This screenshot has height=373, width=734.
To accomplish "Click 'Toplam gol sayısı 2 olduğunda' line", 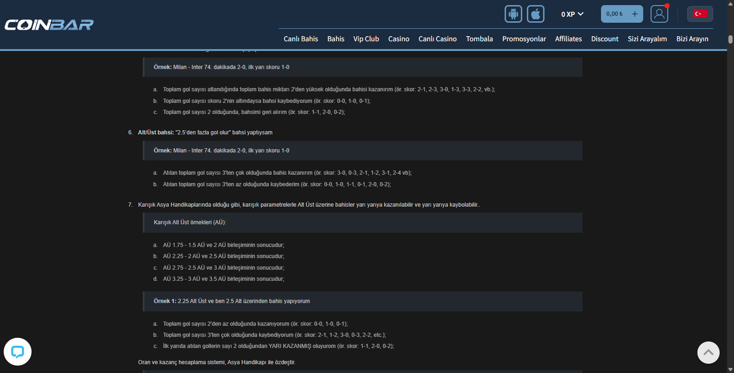I will pyautogui.click(x=254, y=112).
